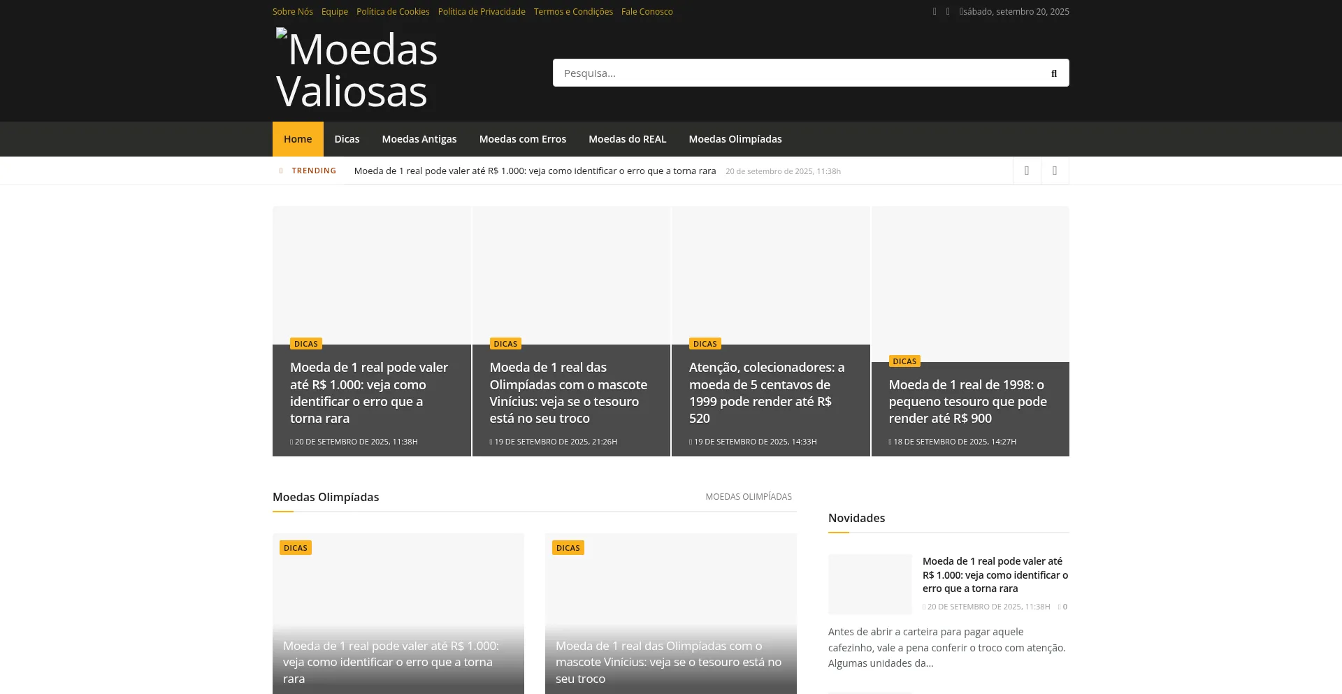
Task: Open the Sobre Nós link
Action: coord(292,12)
